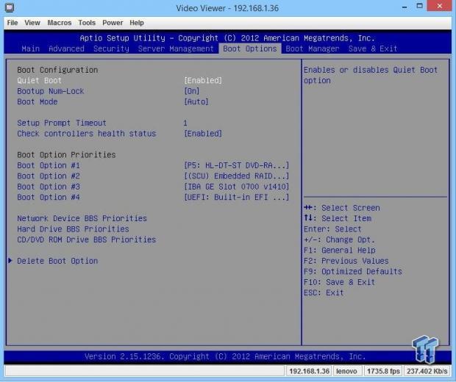The image size is (456, 382).
Task: Click the F2: Previous Values hint
Action: [x=346, y=261]
